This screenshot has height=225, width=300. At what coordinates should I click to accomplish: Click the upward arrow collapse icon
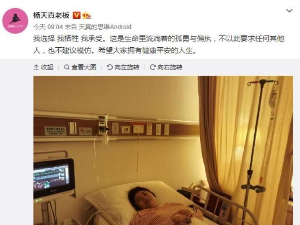pyautogui.click(x=36, y=67)
